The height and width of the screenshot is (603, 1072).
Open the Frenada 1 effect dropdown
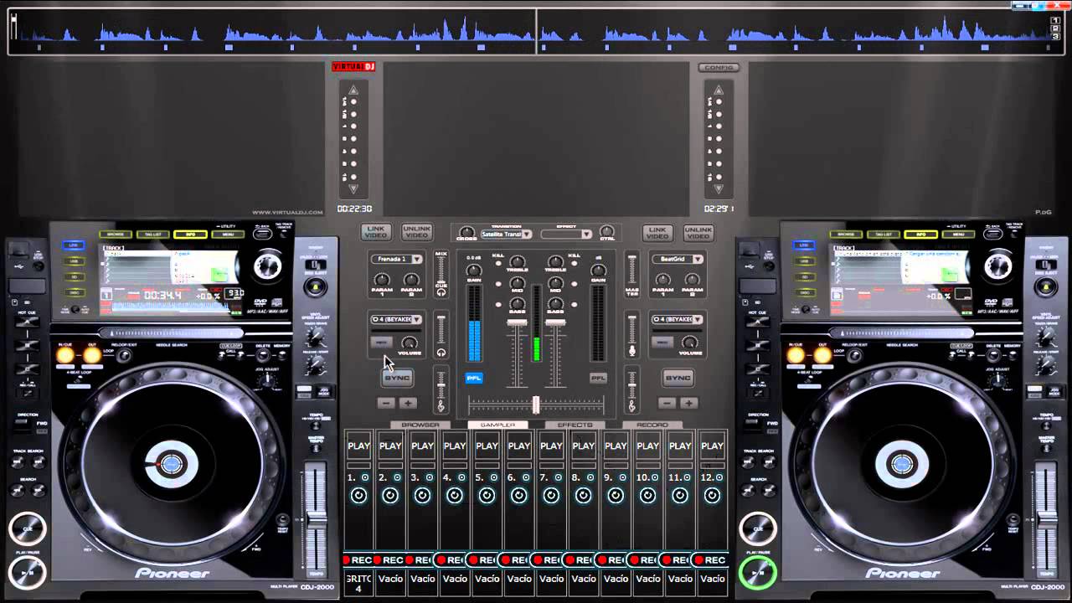click(396, 259)
